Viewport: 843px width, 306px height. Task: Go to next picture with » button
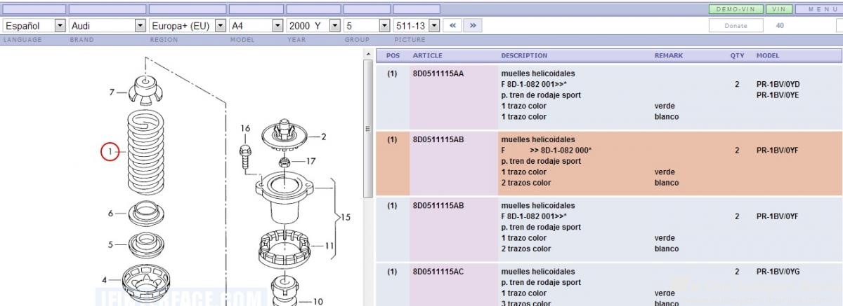(473, 25)
